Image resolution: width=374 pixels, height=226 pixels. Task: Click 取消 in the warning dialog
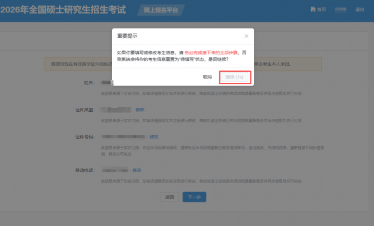(x=207, y=77)
